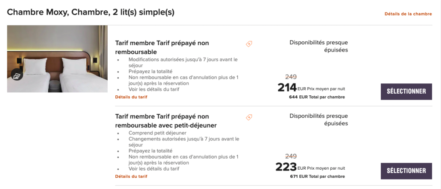Click the Chambre Moxy room title heading
Image resolution: width=441 pixels, height=189 pixels.
pyautogui.click(x=90, y=12)
